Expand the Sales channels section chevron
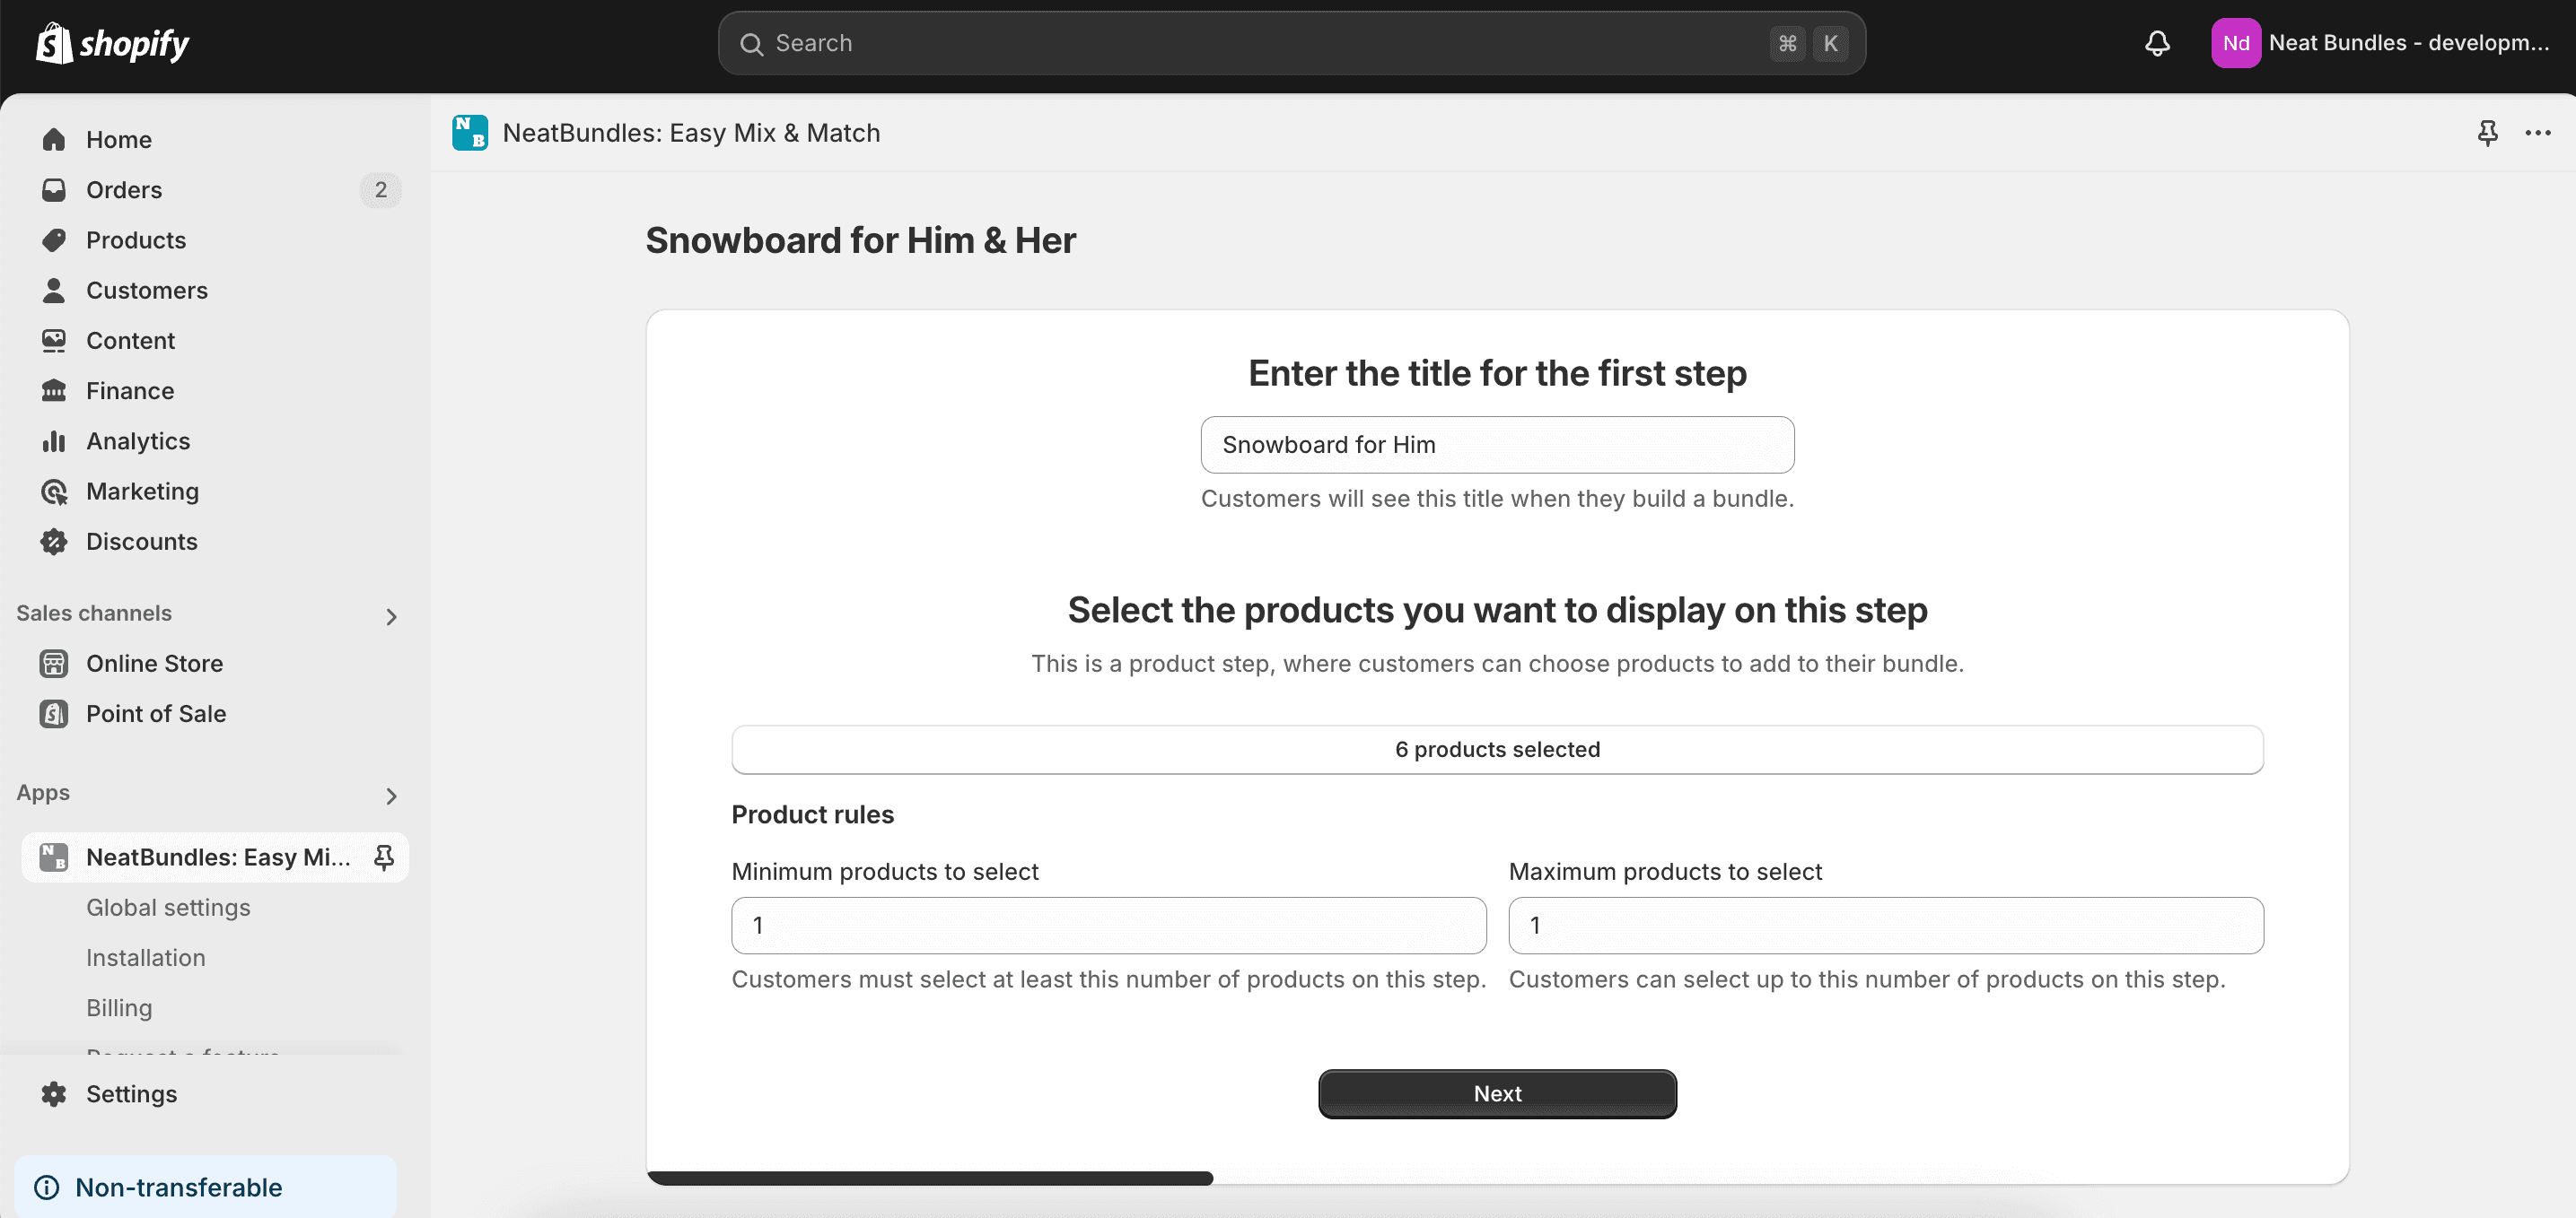This screenshot has width=2576, height=1218. (x=391, y=616)
